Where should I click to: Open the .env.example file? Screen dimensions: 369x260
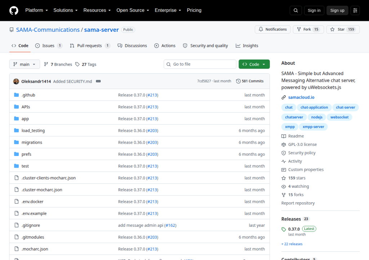click(34, 213)
